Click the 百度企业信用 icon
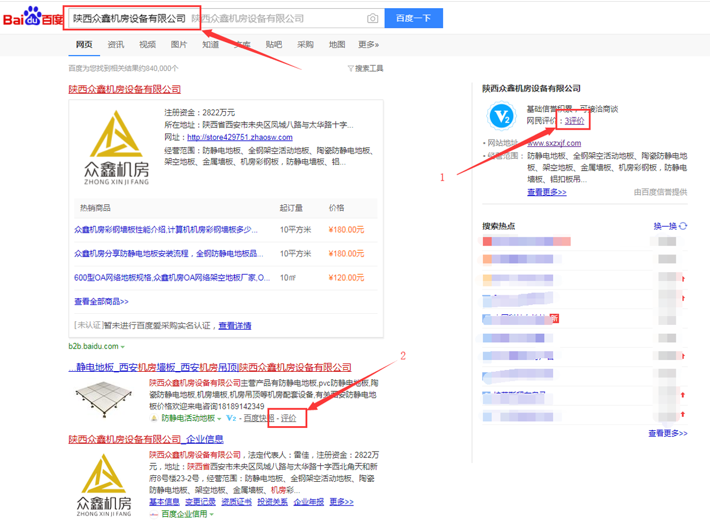 153,514
